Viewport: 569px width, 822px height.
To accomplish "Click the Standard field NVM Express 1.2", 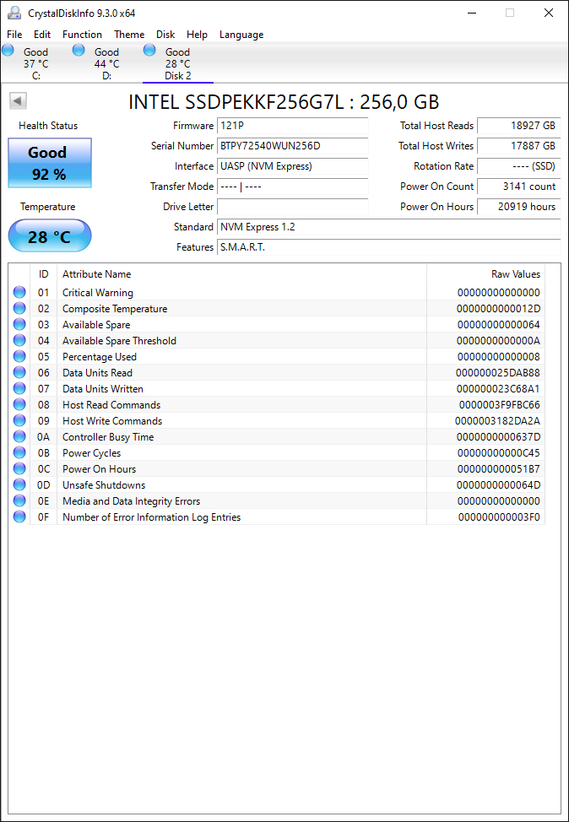I will (x=388, y=227).
